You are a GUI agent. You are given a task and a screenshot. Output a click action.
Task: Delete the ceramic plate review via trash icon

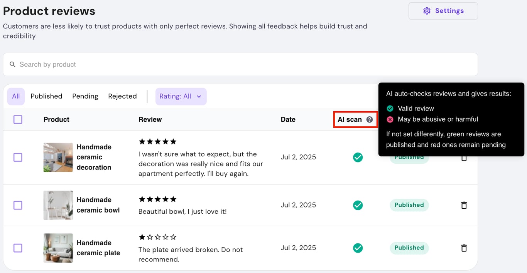[x=464, y=248]
